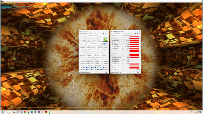Click the GPU Clock red graph bar

[x=134, y=36]
